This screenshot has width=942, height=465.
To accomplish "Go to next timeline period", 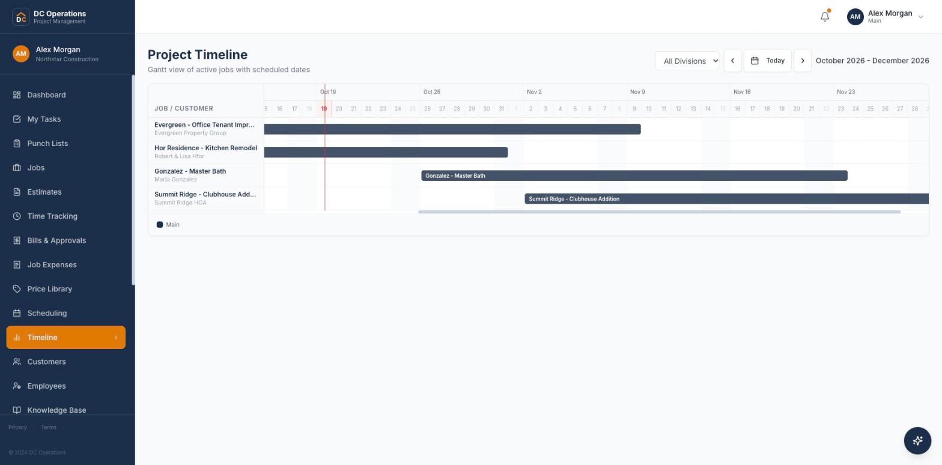I will (803, 61).
